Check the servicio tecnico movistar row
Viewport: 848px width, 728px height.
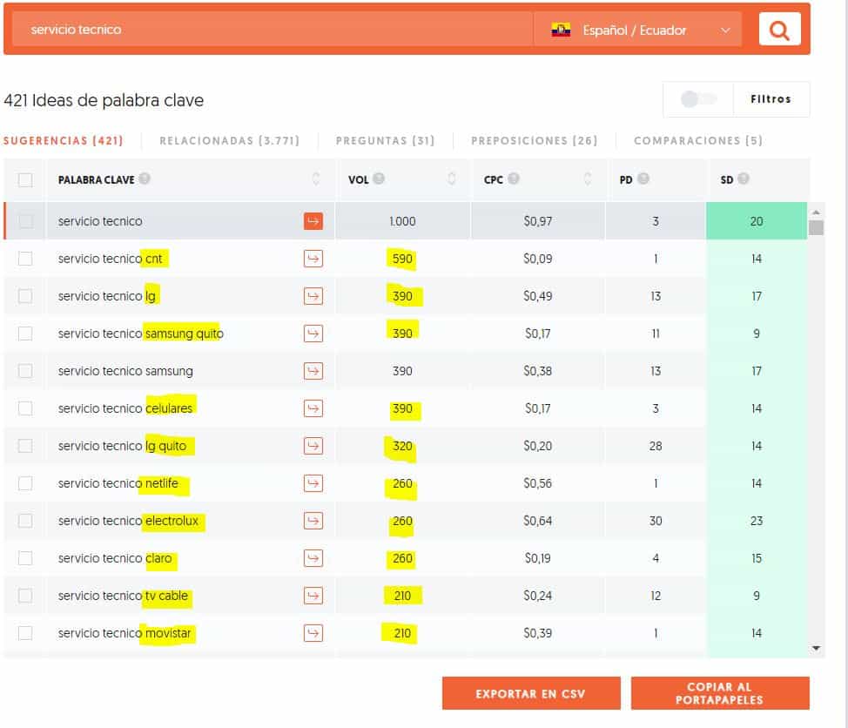(25, 633)
